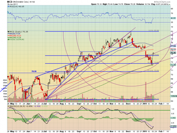The width and height of the screenshot is (177, 133).
Task: Click the 77.09 MA(50) tag on price axis
Action: pyautogui.click(x=173, y=46)
